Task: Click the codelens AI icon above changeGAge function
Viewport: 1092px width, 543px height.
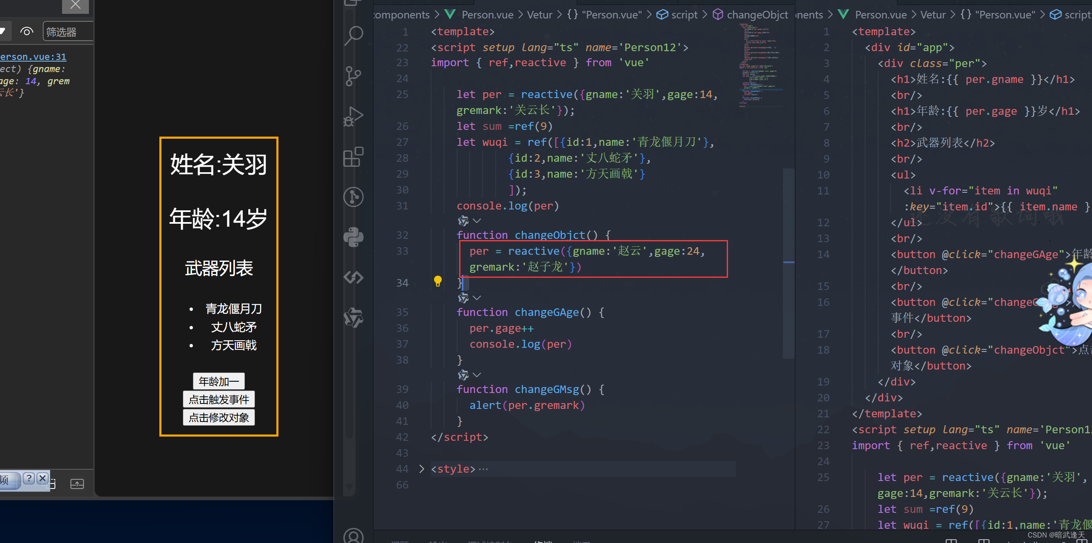Action: 463,298
